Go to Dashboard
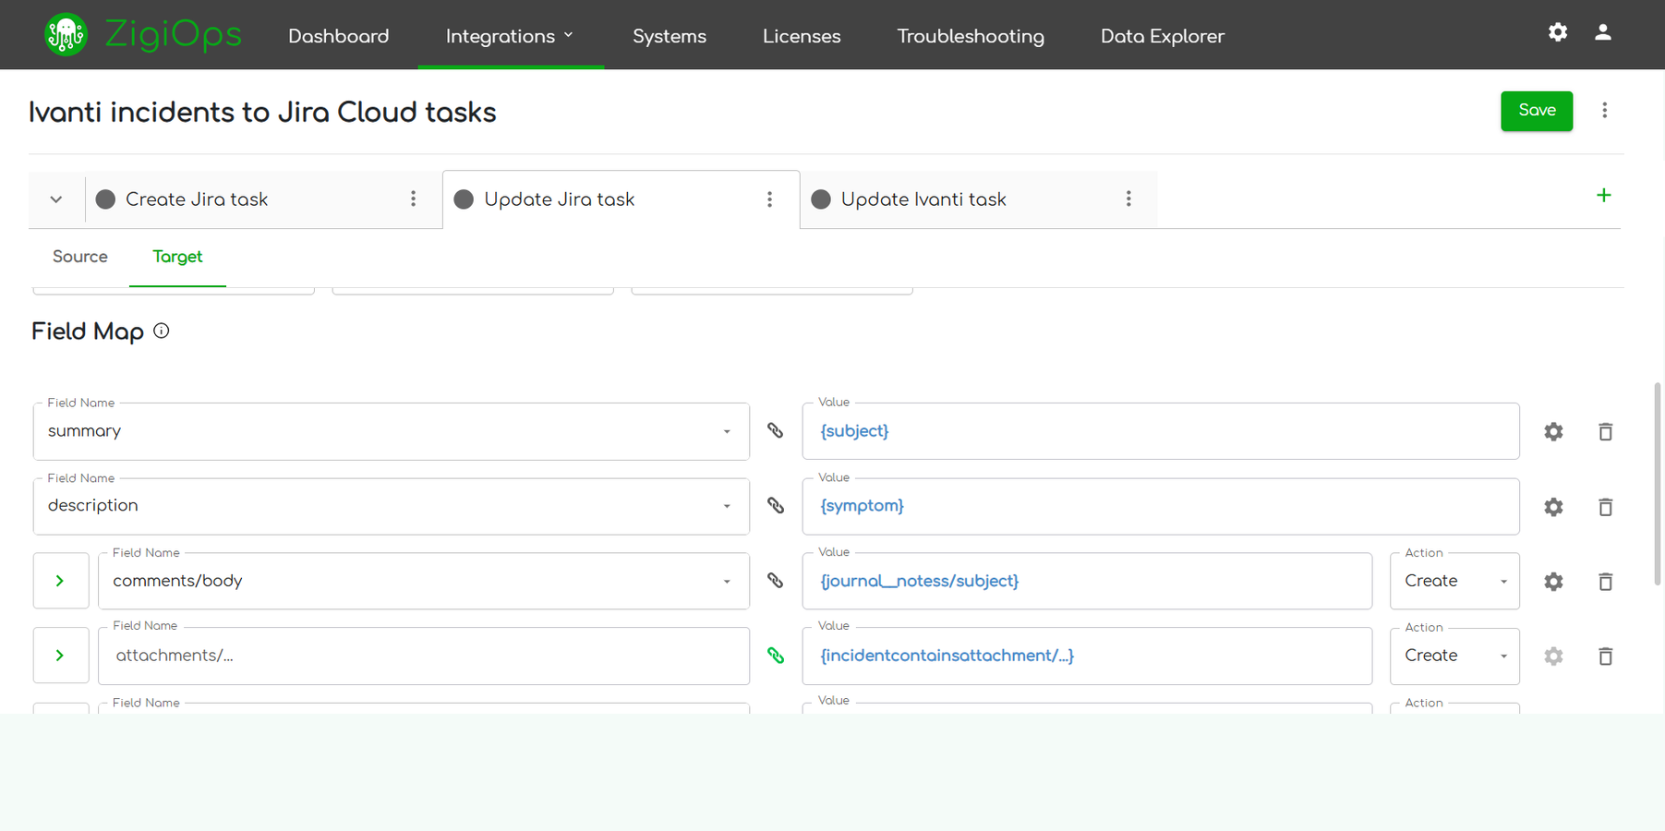The image size is (1665, 831). tap(339, 36)
